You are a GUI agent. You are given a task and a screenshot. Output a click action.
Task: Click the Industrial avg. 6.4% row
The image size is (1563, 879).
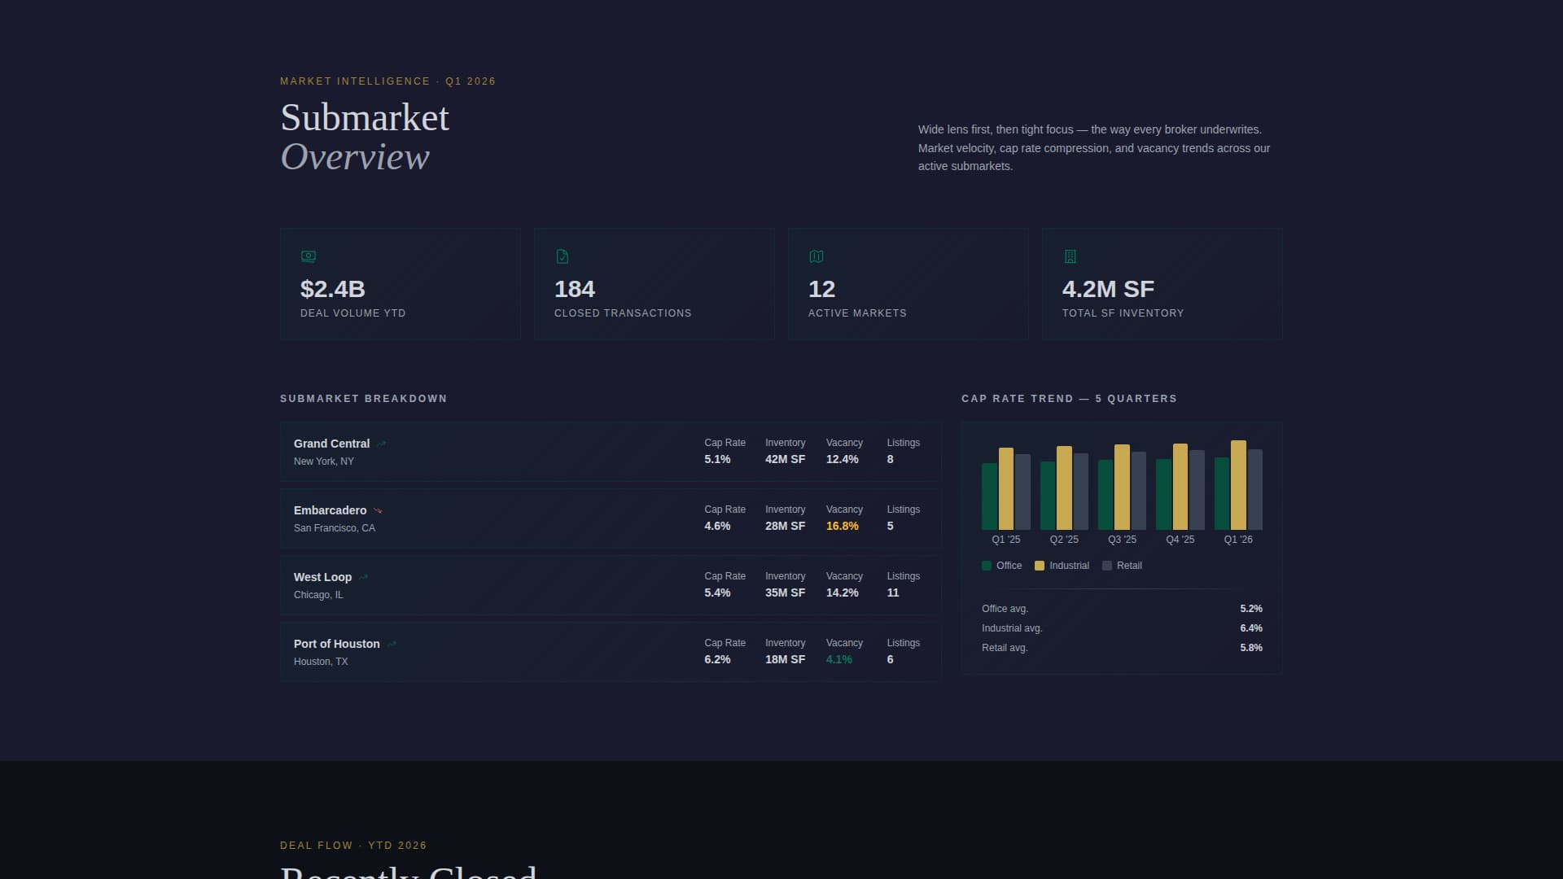coord(1121,628)
